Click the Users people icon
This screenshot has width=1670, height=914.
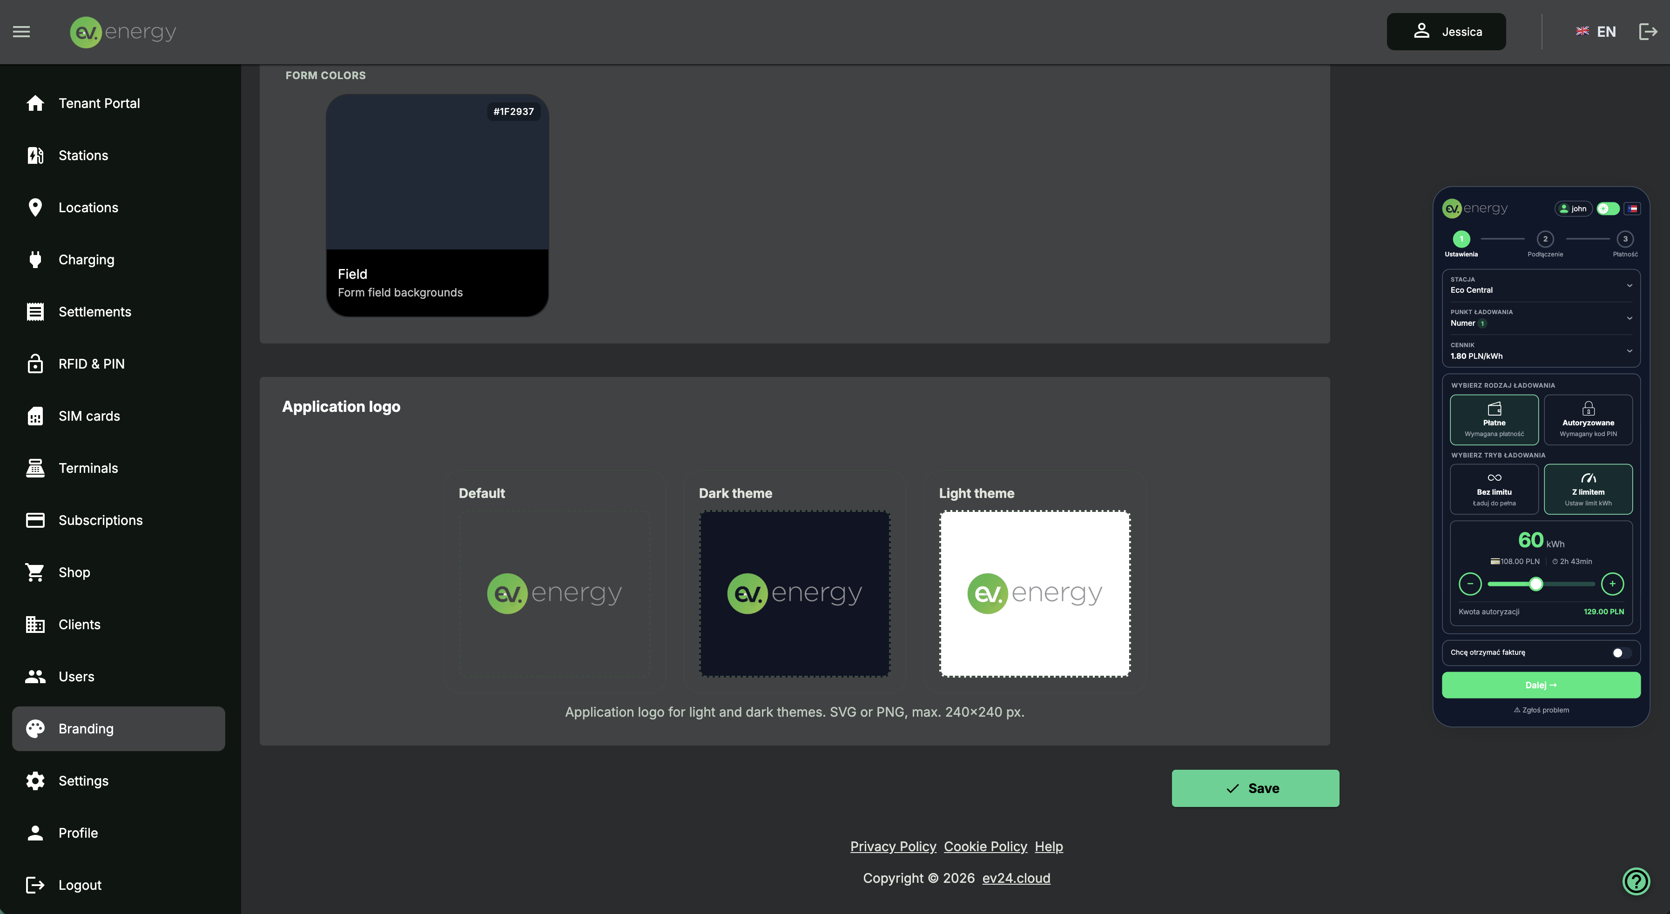point(35,677)
